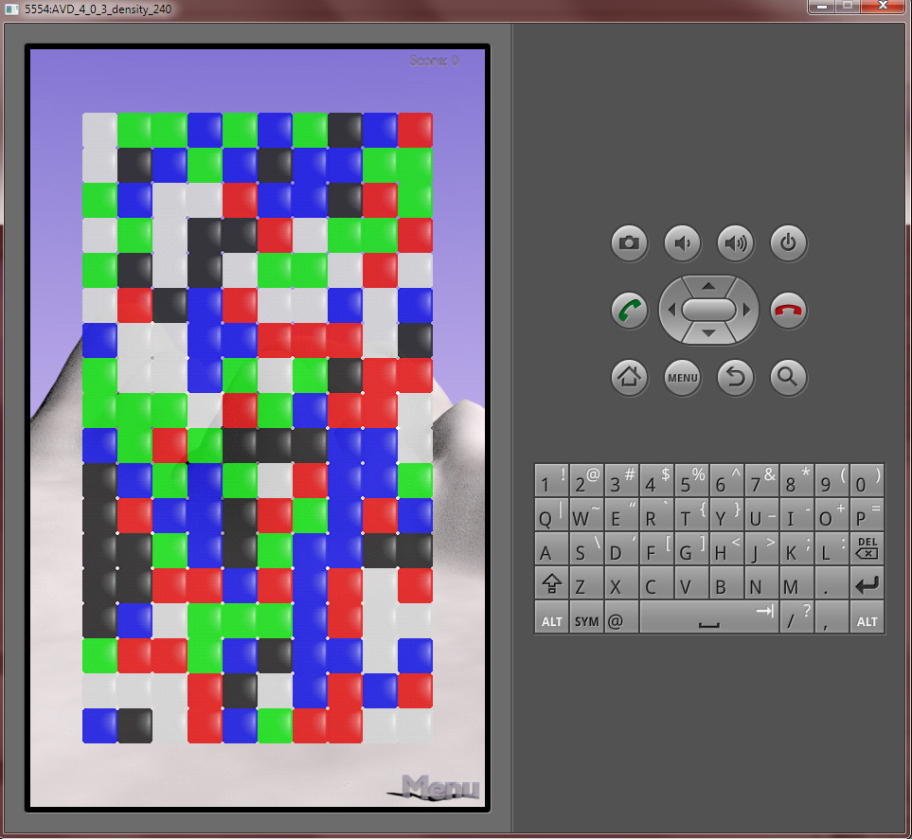This screenshot has width=912, height=840.
Task: Click the green call button
Action: tap(629, 310)
